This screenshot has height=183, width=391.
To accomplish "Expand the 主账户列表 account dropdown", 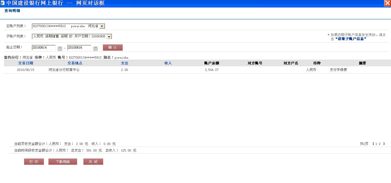I will pyautogui.click(x=102, y=26).
